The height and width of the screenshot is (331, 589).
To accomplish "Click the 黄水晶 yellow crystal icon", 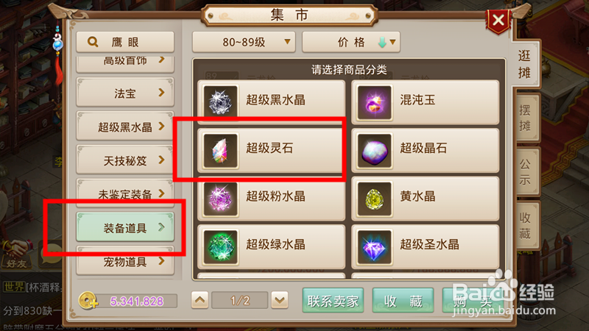I will coord(374,199).
